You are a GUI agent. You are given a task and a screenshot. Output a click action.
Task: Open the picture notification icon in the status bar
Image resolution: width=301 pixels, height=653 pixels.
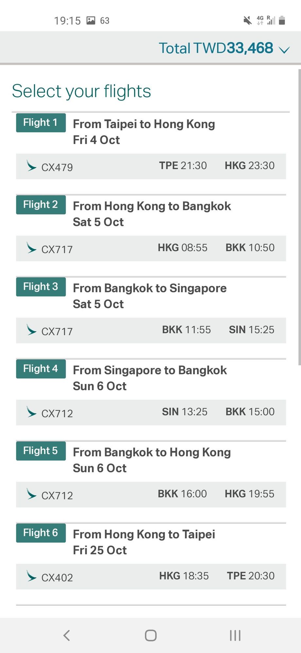(91, 21)
